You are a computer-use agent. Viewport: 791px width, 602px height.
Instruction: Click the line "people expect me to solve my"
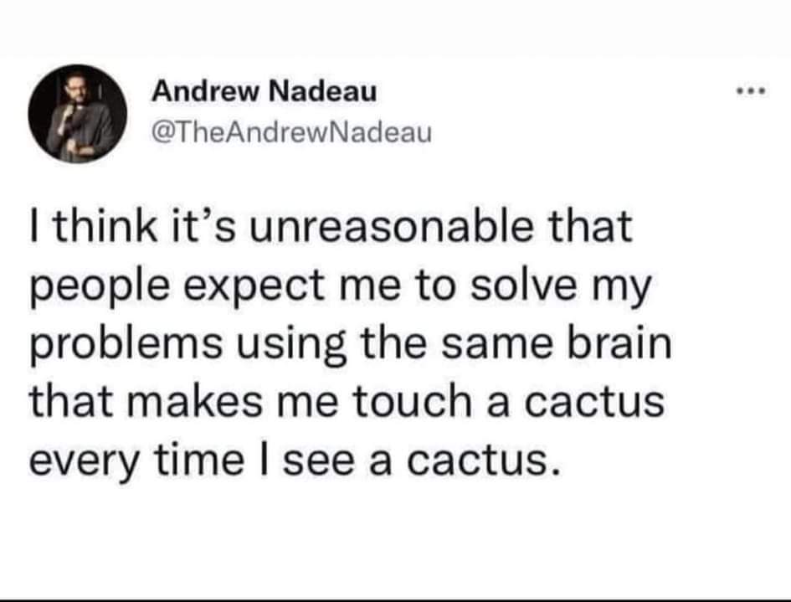pyautogui.click(x=340, y=286)
